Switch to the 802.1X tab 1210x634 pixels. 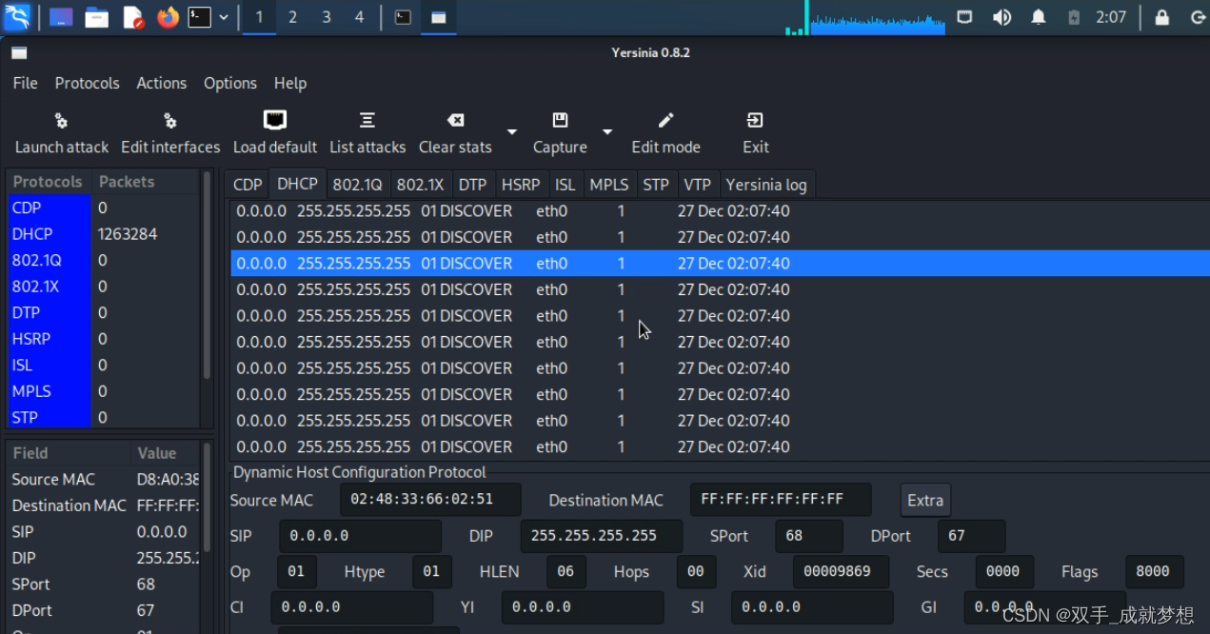click(420, 185)
